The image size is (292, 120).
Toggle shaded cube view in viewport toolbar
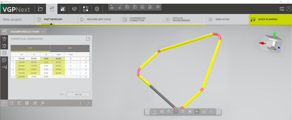[x=176, y=111]
